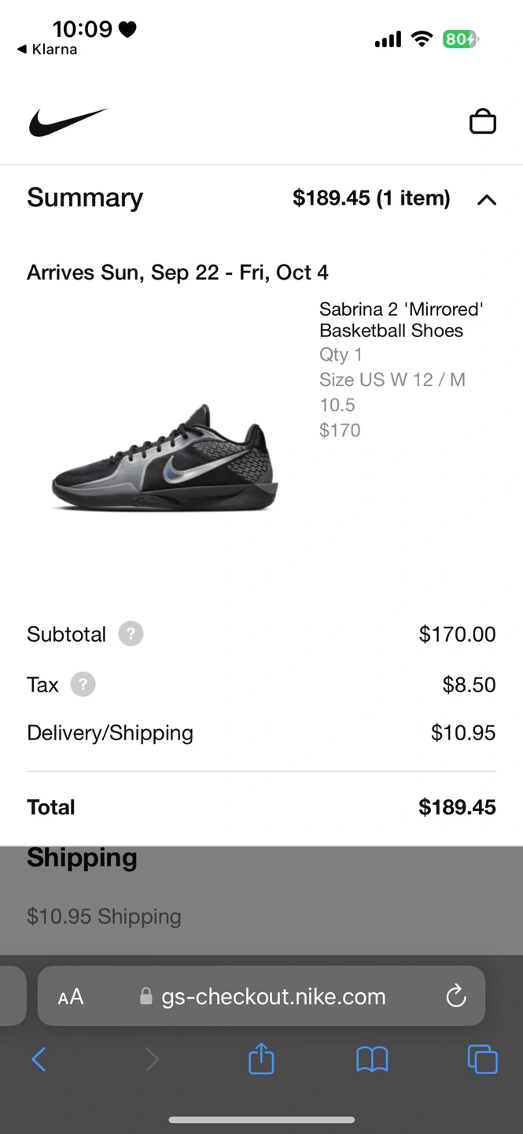Tap the Shipping section heading
The width and height of the screenshot is (523, 1134).
(82, 858)
